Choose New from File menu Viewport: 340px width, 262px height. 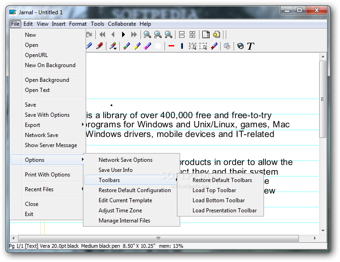(x=47, y=35)
